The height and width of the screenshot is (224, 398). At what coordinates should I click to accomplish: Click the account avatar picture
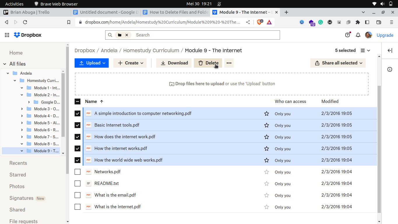tap(369, 35)
